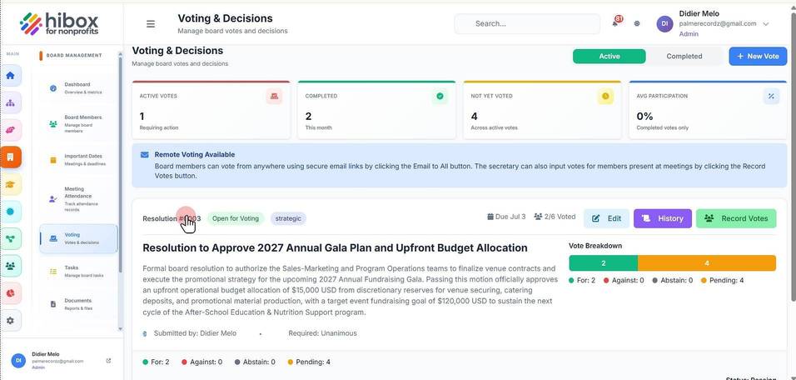This screenshot has width=796, height=380.
Task: Open the organization chart icon in rail
Action: coord(10,103)
